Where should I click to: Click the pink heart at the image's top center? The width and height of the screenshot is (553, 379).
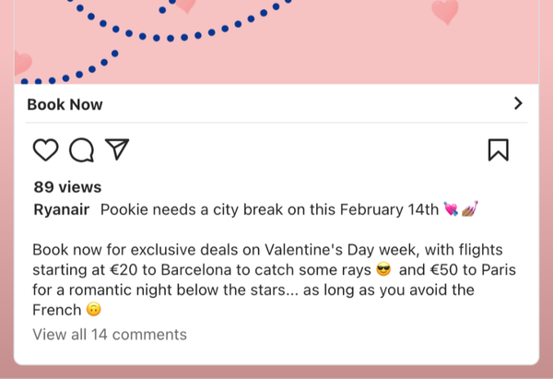pyautogui.click(x=185, y=5)
